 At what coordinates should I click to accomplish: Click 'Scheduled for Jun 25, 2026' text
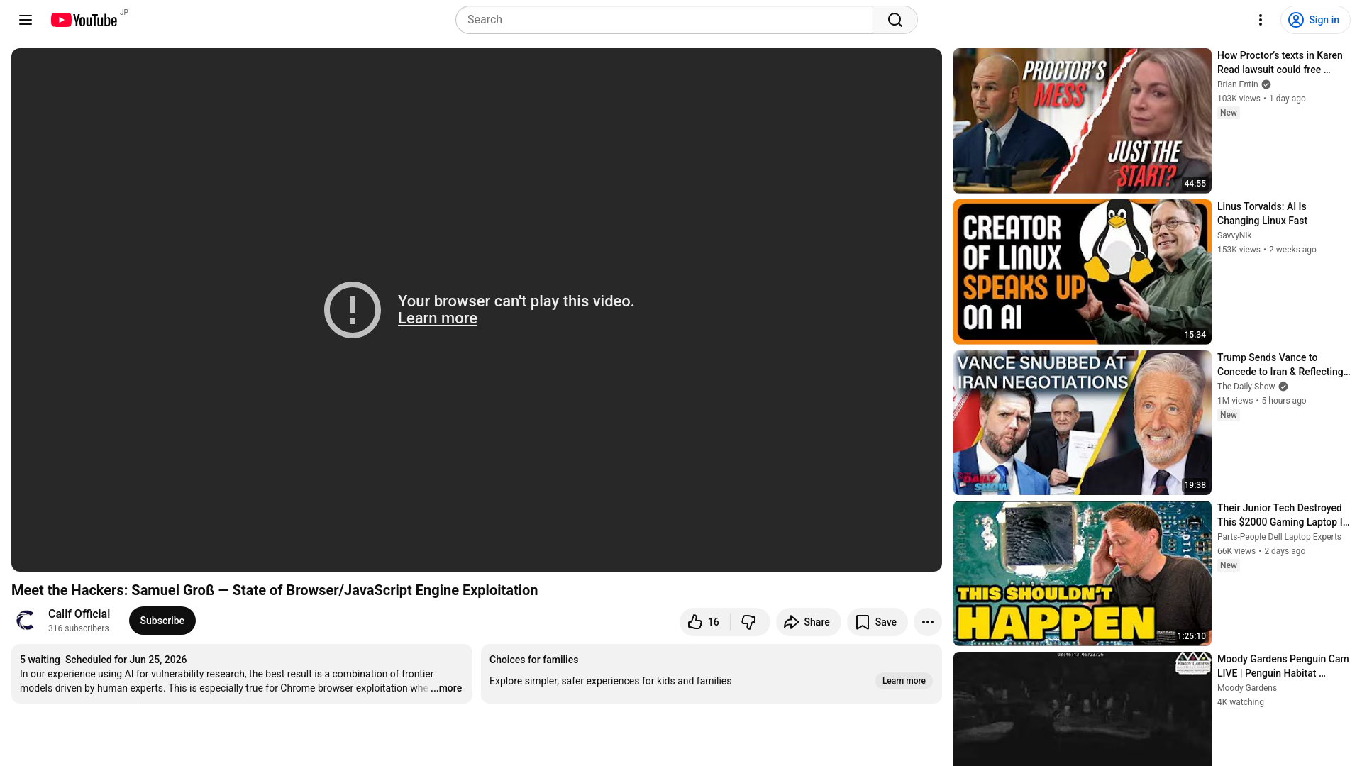click(x=126, y=660)
